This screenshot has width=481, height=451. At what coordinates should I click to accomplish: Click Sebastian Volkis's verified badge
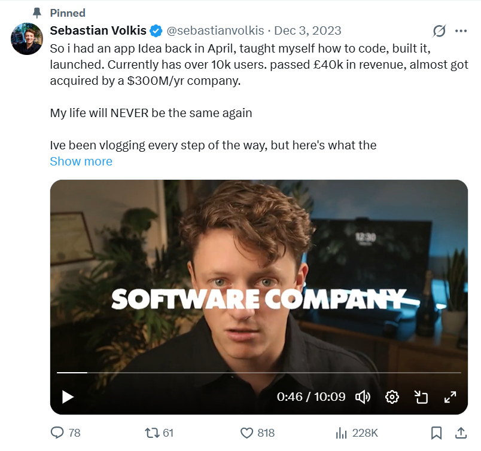point(156,30)
